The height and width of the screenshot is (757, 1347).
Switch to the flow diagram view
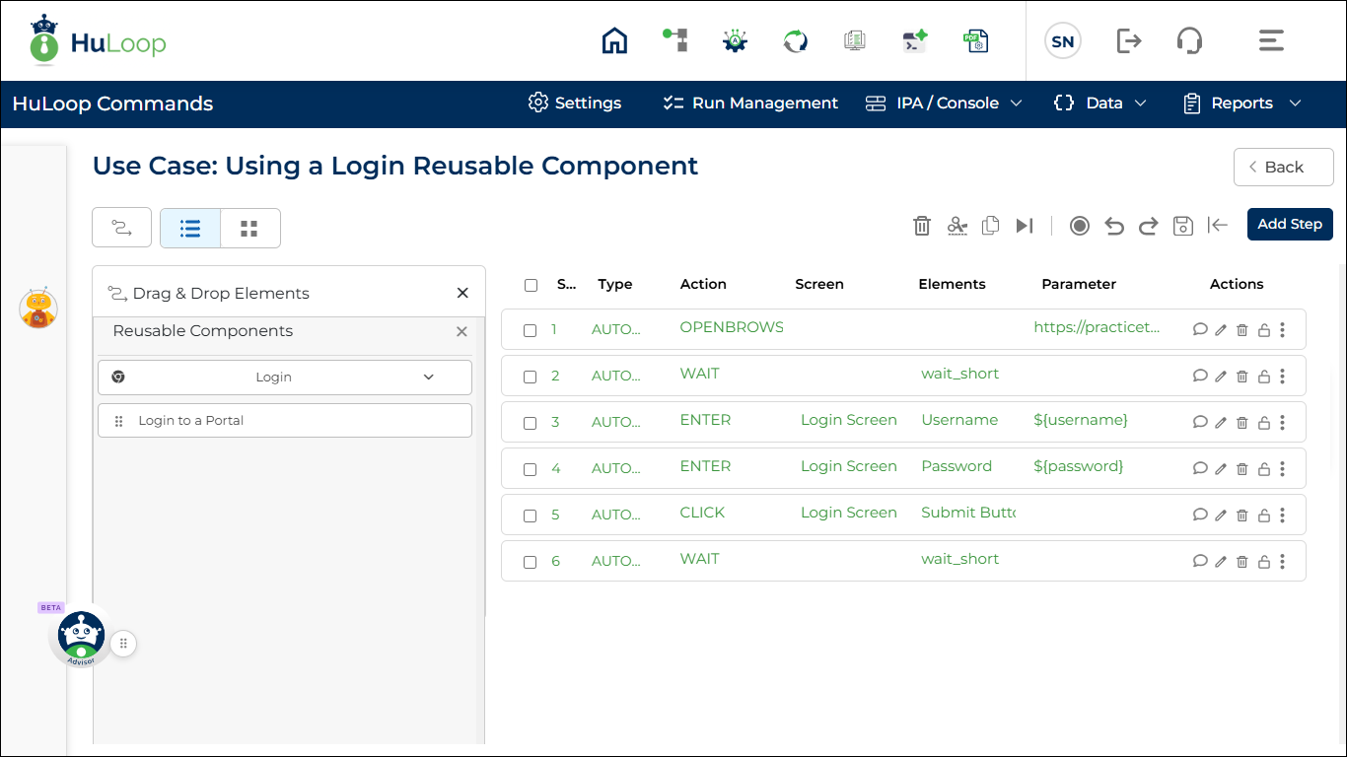click(x=121, y=228)
